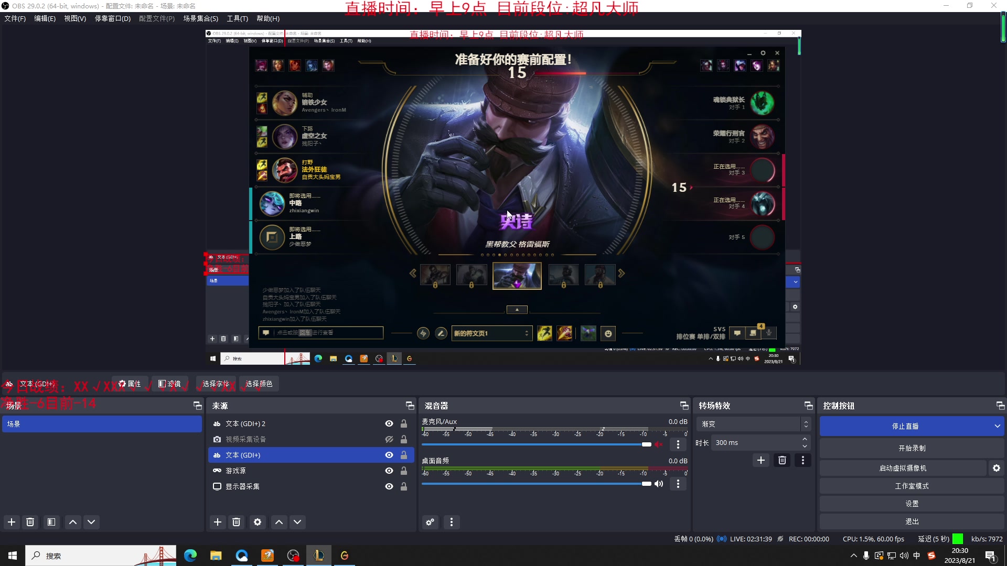
Task: Hide the 显示器采集 source
Action: [389, 486]
